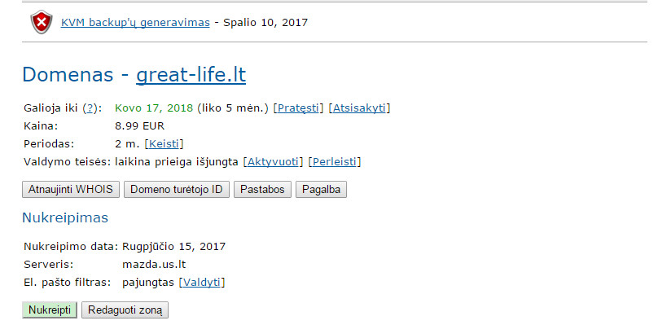Open the KVM backup'ų generavimas link
This screenshot has height=325, width=671.
pyautogui.click(x=135, y=22)
